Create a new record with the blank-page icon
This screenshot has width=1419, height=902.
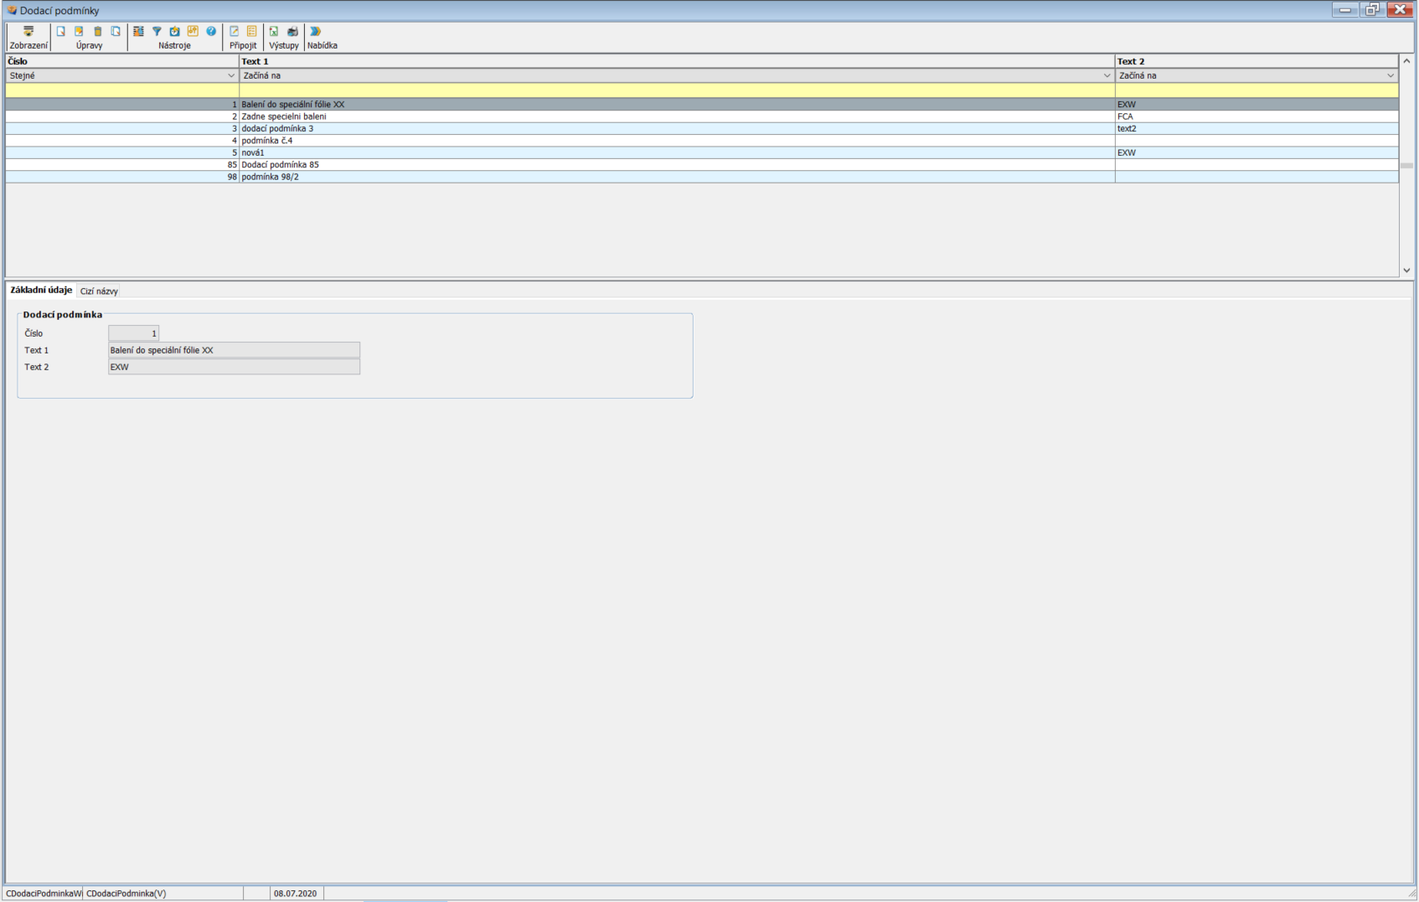61,32
